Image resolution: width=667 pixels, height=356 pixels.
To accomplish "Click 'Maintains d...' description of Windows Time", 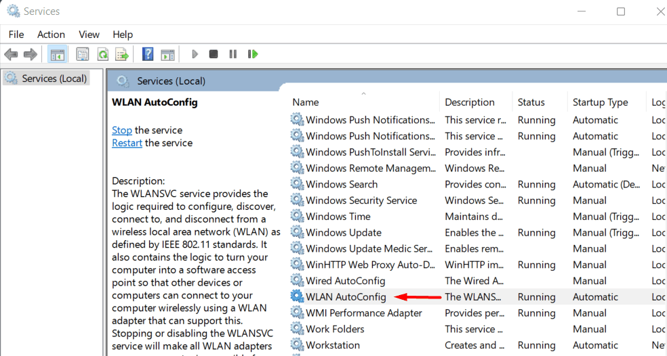I will tap(473, 217).
